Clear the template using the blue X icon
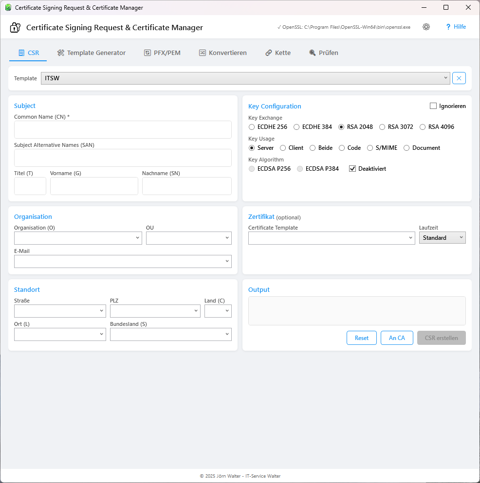This screenshot has height=483, width=480. 459,78
